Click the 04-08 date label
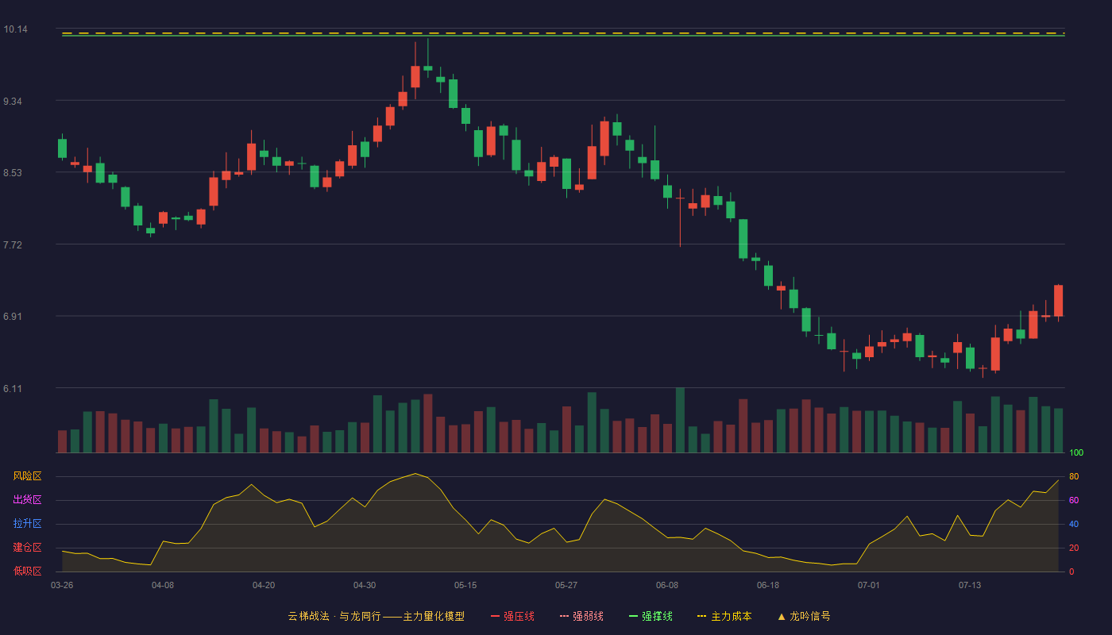This screenshot has width=1112, height=635. (163, 585)
